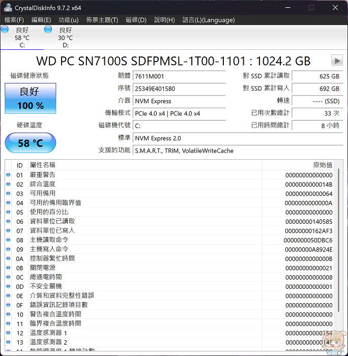This screenshot has height=356, width=348.
Task: Open the 編輯(E) menu
Action: click(41, 20)
